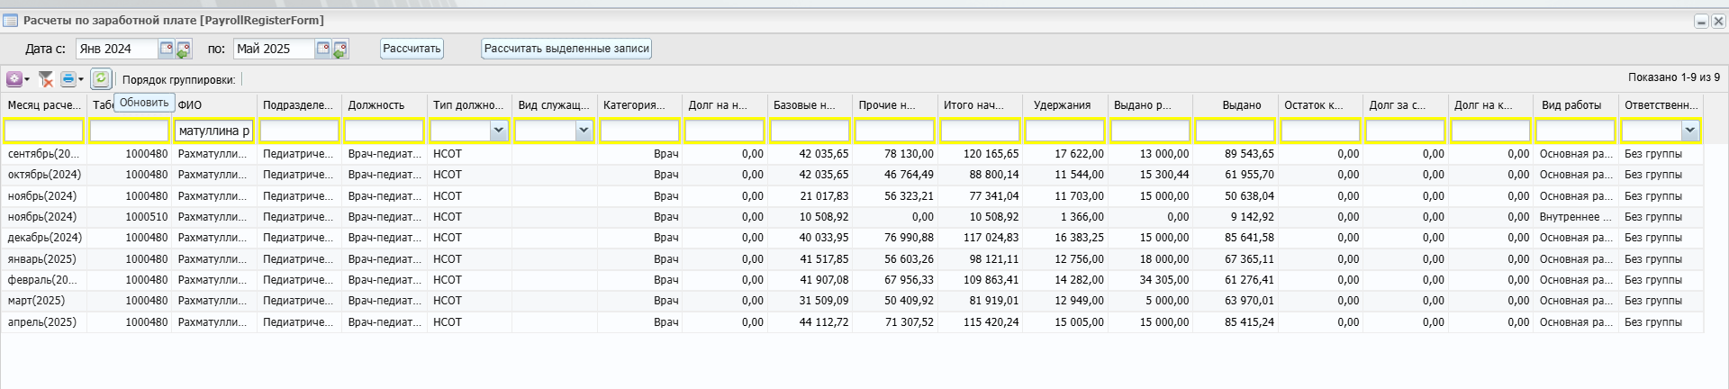Click the Должность filter input field
Viewport: 1729px width, 389px height.
(x=385, y=131)
